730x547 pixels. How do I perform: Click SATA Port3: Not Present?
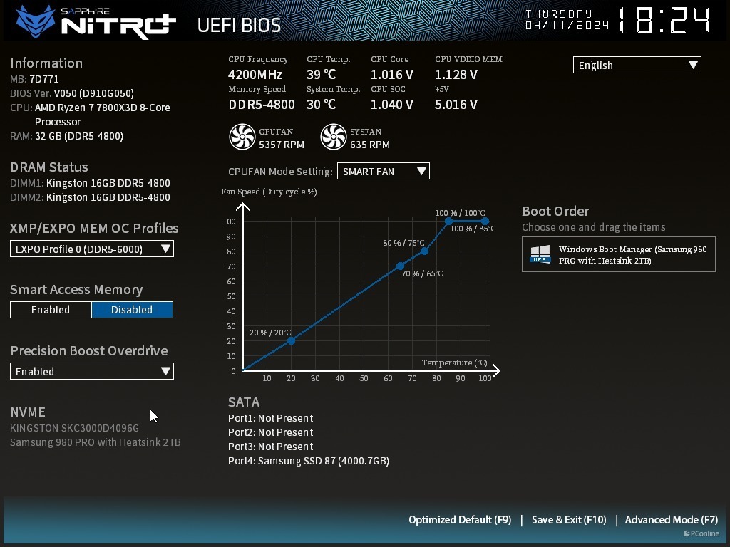[270, 447]
